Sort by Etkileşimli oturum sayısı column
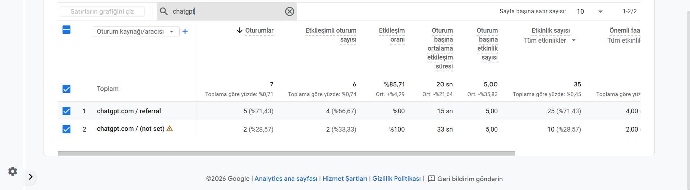This screenshot has width=690, height=190. coord(331,35)
